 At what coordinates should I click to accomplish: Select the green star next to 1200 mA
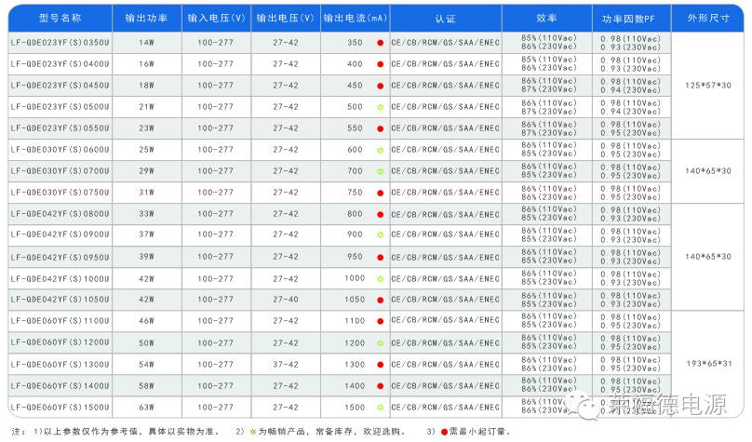pyautogui.click(x=381, y=343)
